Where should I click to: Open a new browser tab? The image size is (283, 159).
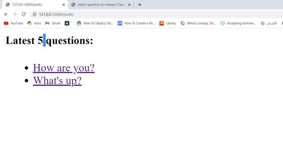(140, 5)
